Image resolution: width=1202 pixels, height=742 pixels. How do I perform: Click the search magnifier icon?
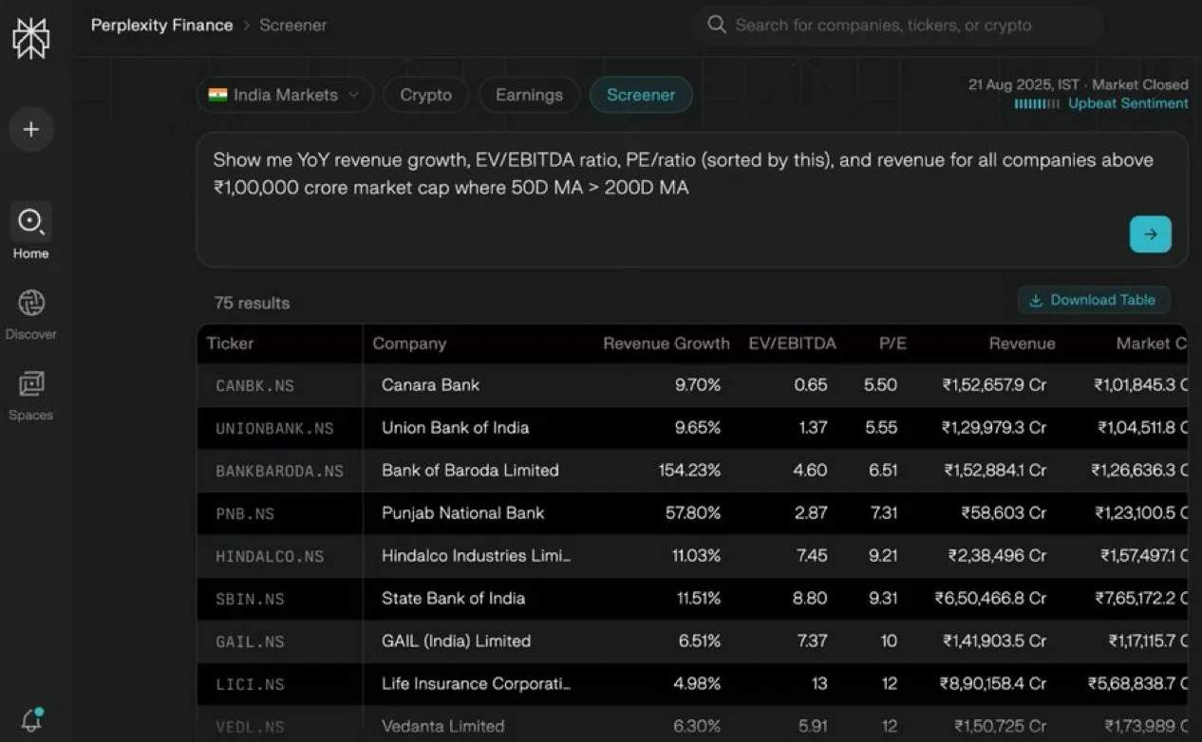pyautogui.click(x=717, y=25)
